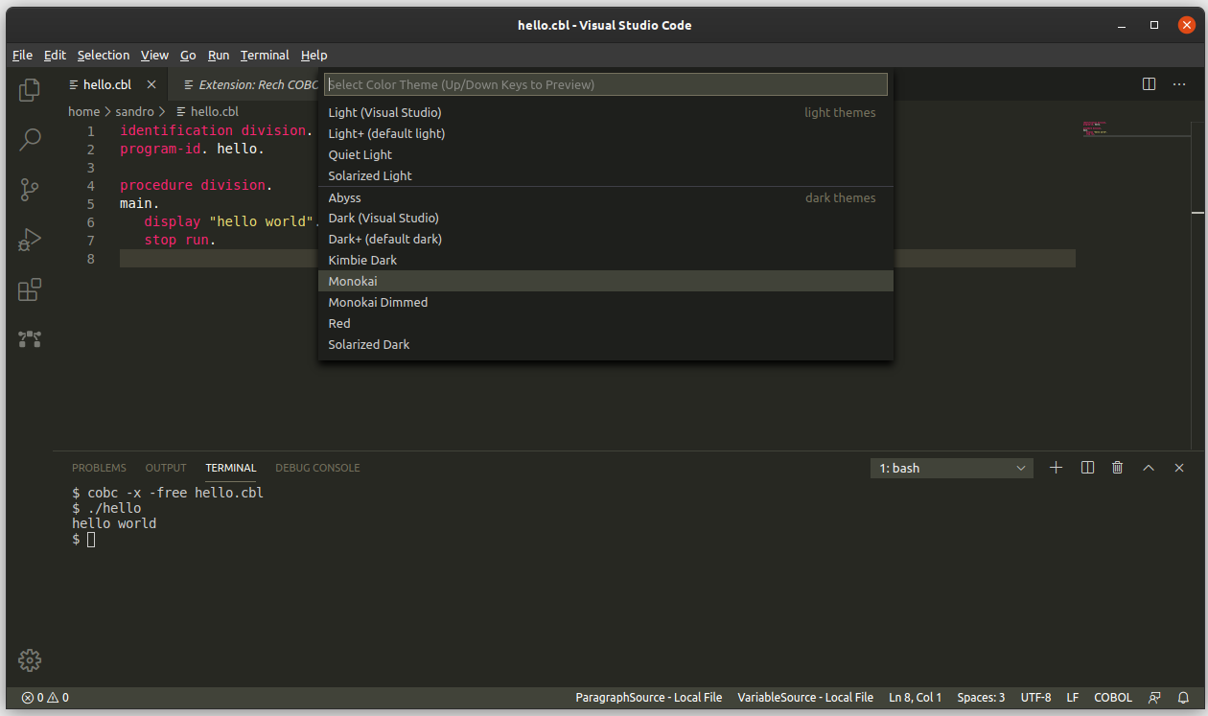Screen dimensions: 1208x716
Task: Open the Terminal menu
Action: pyautogui.click(x=265, y=55)
